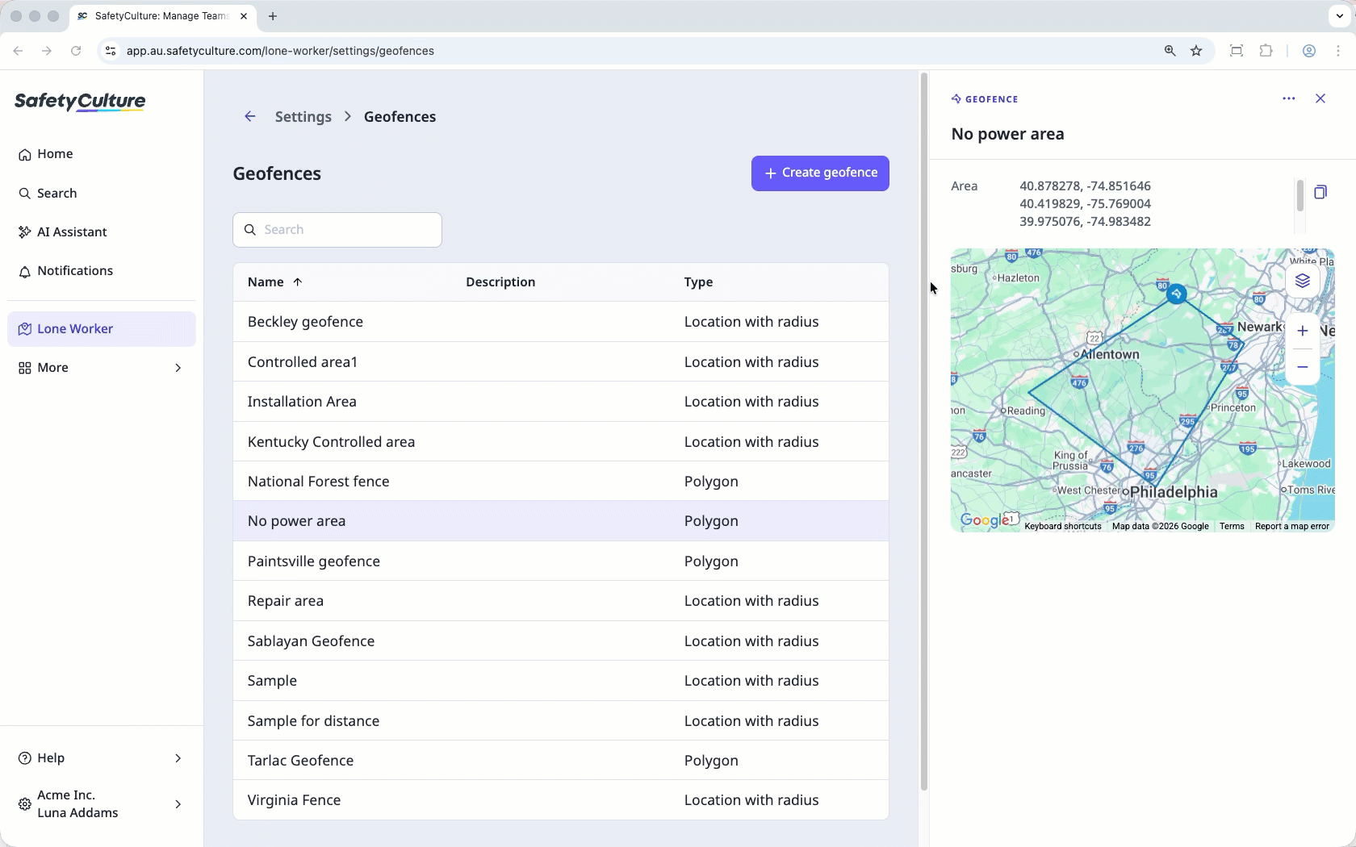Click the coordinates list scrollbar
This screenshot has width=1356, height=847.
[x=1299, y=195]
